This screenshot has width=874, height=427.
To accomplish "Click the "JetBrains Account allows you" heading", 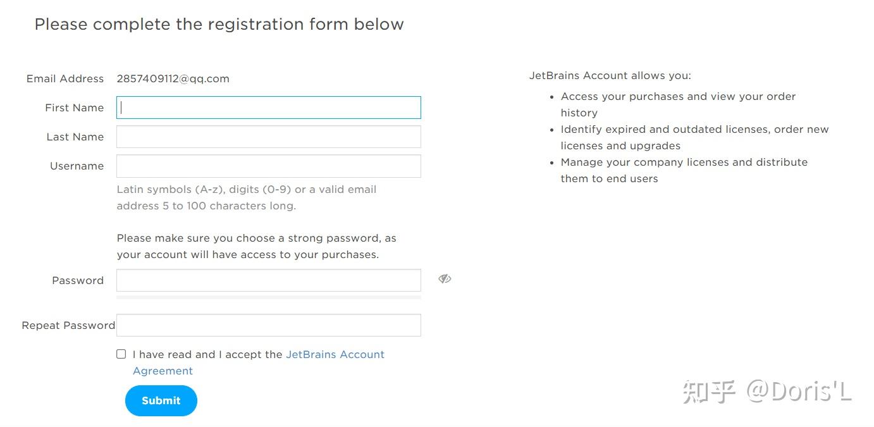I will click(x=610, y=76).
